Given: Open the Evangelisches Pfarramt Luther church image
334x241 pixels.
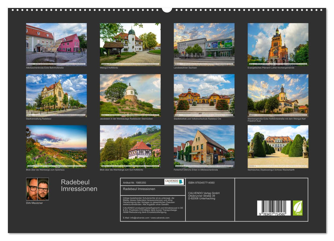Looking at the screenshot, I should pos(277,44).
